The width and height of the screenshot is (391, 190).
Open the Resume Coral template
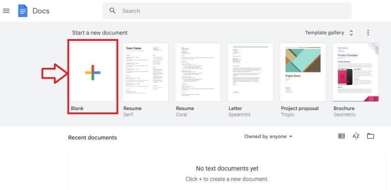pos(198,72)
